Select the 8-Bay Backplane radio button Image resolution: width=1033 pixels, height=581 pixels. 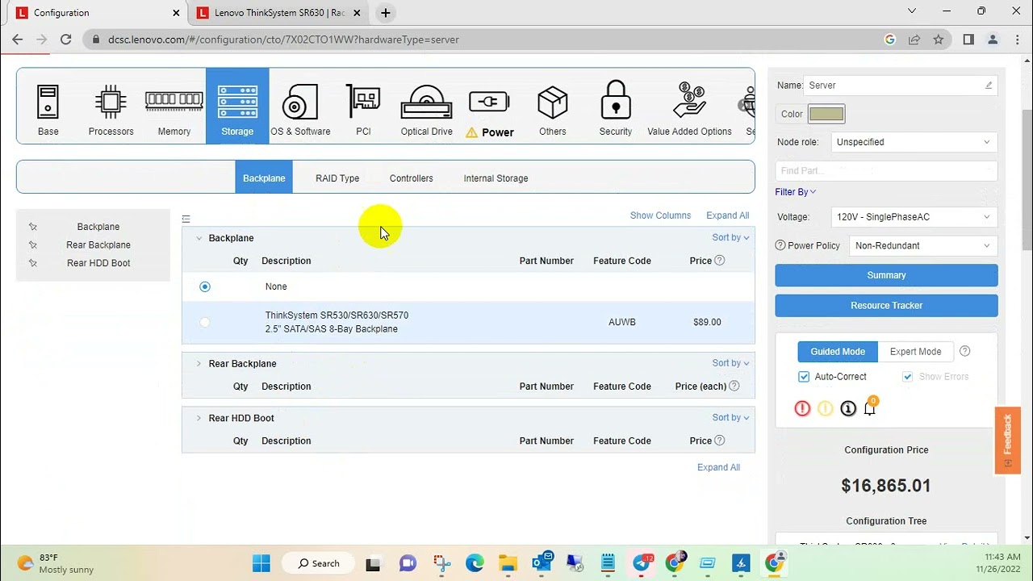click(205, 322)
